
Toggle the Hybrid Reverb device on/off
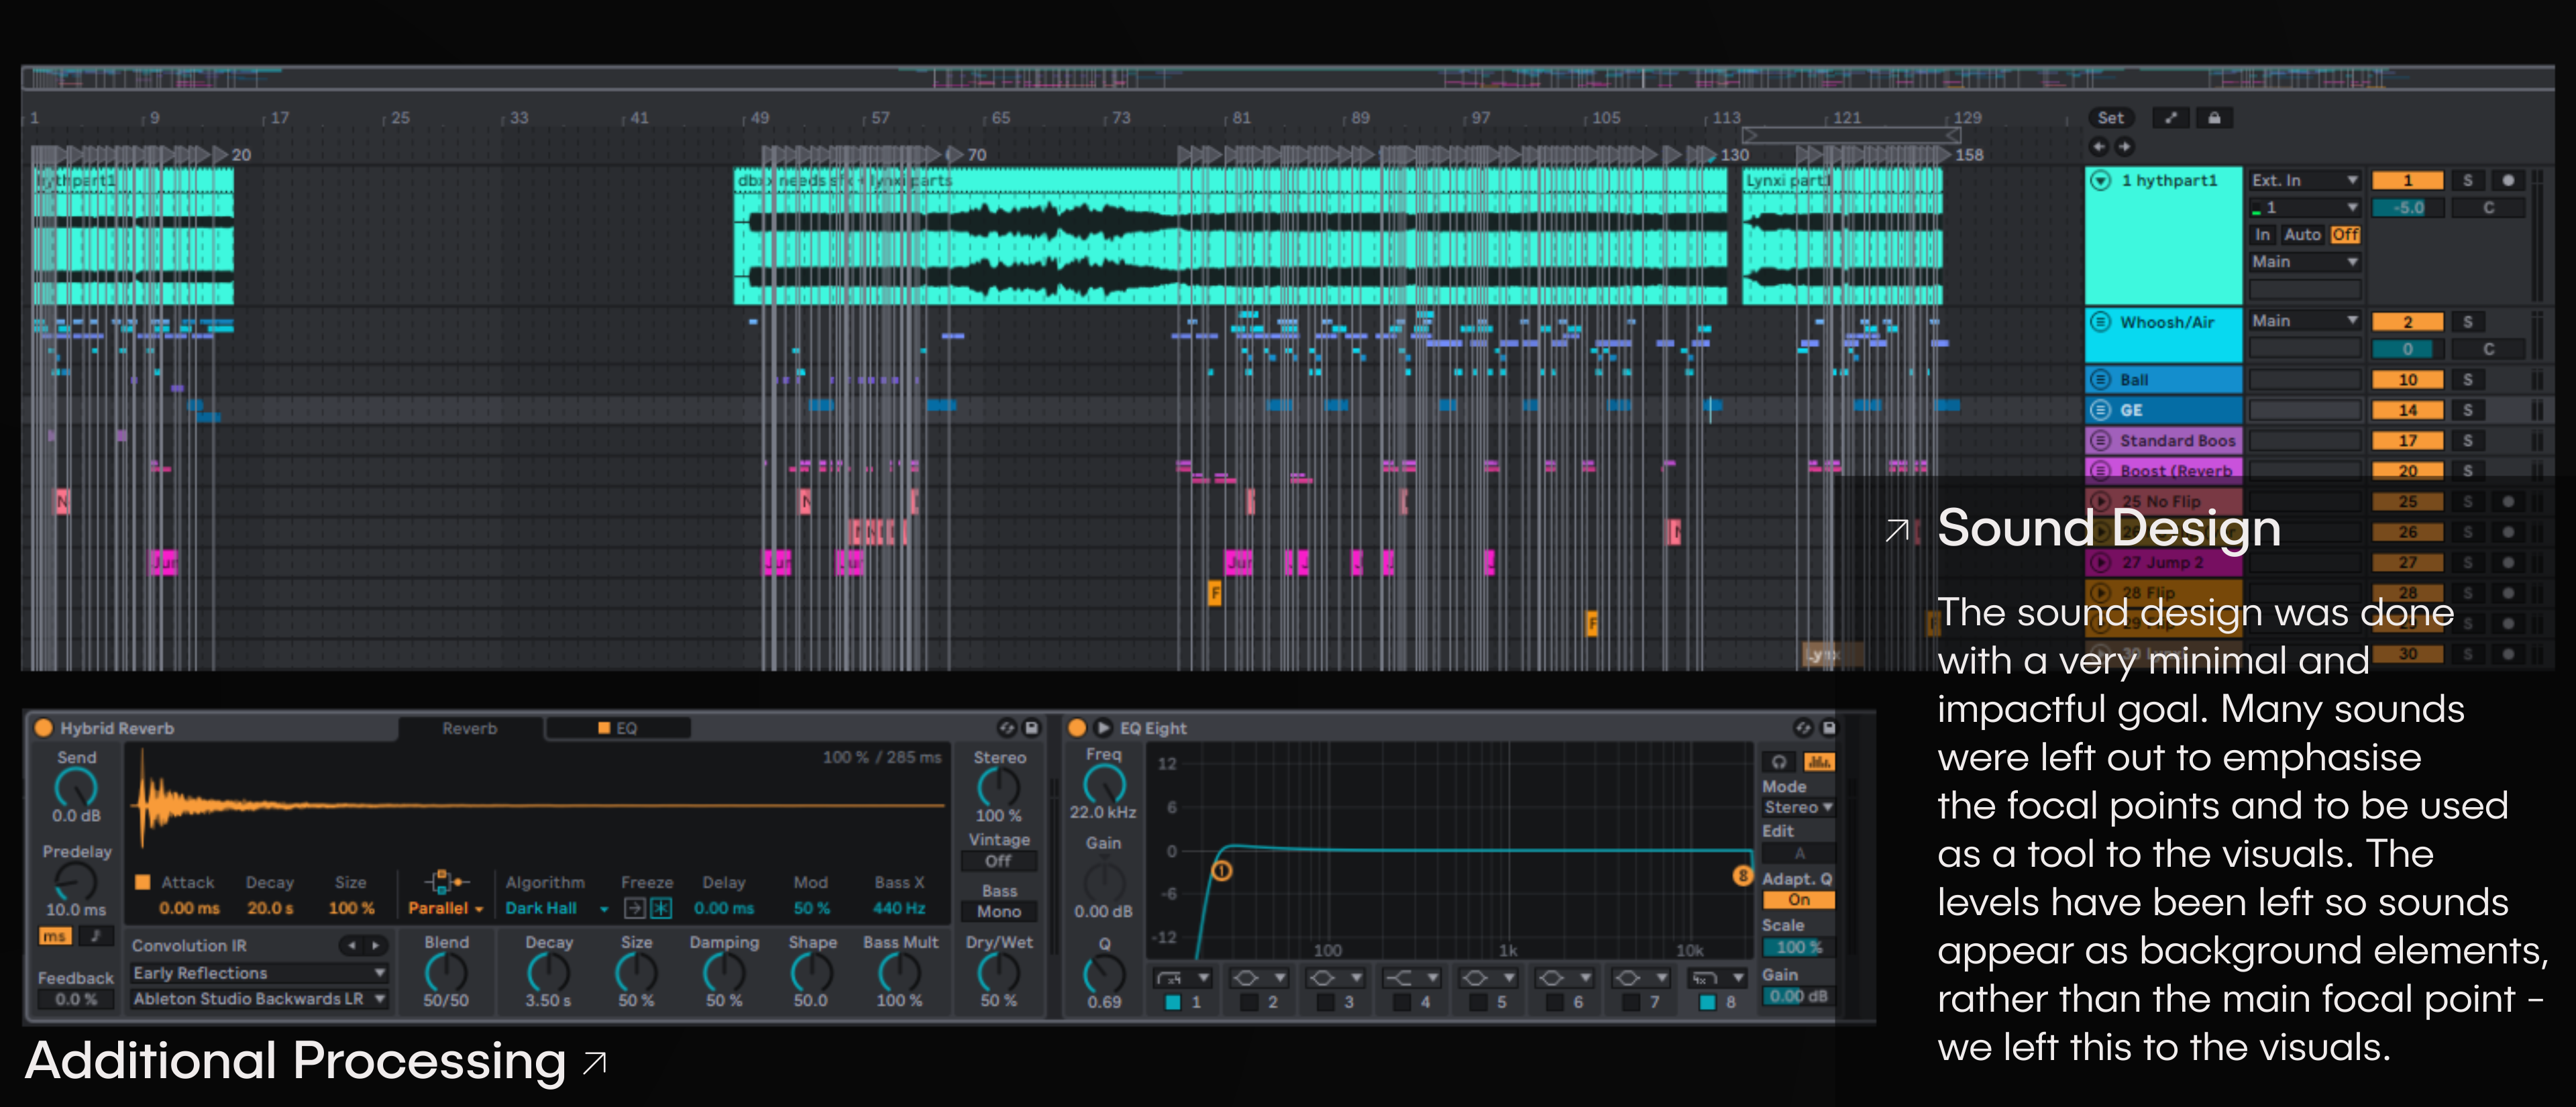pyautogui.click(x=44, y=728)
